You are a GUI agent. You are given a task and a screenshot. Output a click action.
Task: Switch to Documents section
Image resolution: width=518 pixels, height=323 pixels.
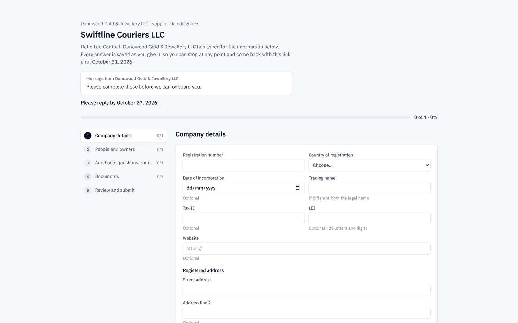[x=124, y=177]
